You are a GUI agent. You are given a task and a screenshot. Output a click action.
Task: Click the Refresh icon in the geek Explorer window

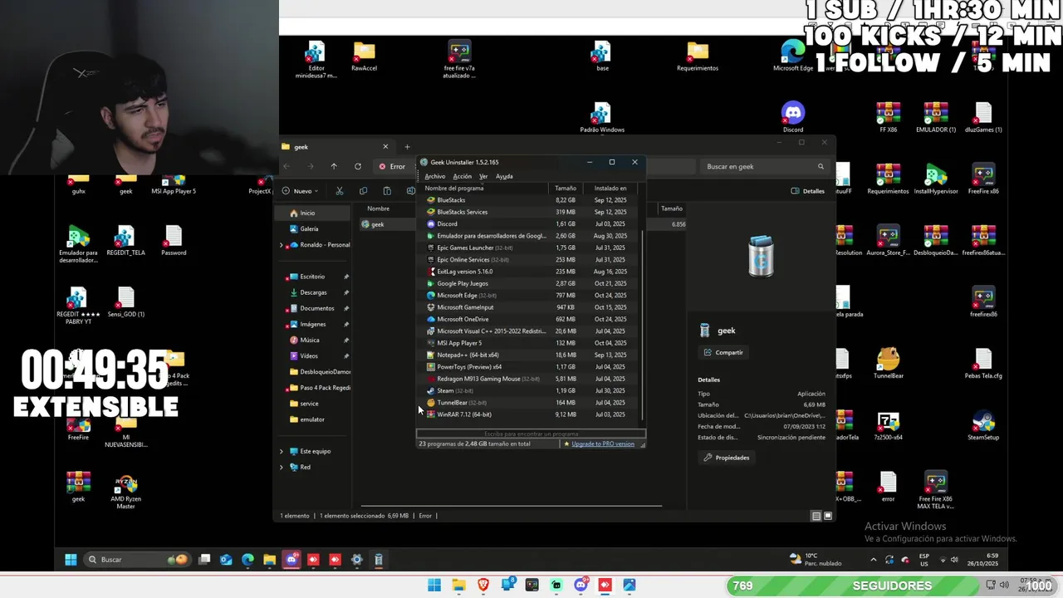(358, 166)
